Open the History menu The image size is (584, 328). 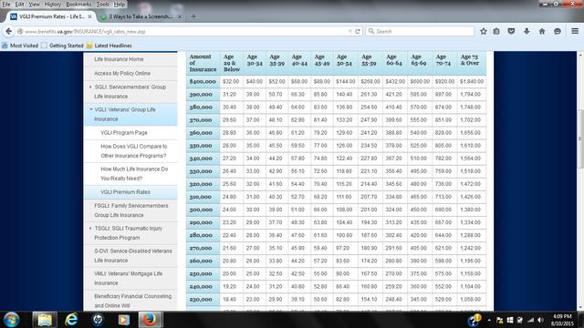[53, 5]
